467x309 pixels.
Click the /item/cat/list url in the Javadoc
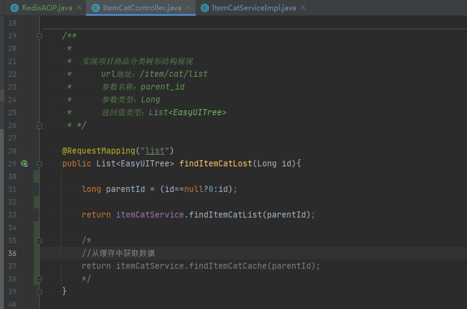point(174,74)
